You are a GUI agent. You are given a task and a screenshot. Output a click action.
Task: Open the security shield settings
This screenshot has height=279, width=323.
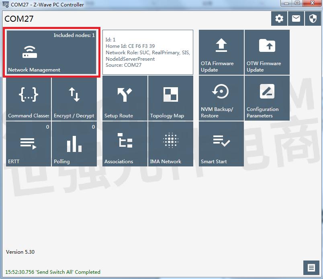pos(313,18)
